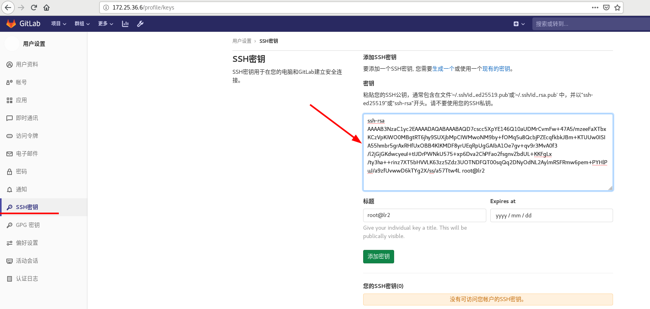The height and width of the screenshot is (309, 650).
Task: Go back with browser back arrow
Action: (8, 8)
